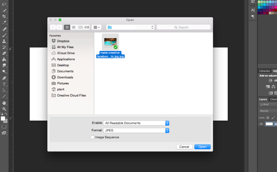Toggle the Quick Mask mode button
This screenshot has width=277, height=172.
(x=4, y=127)
